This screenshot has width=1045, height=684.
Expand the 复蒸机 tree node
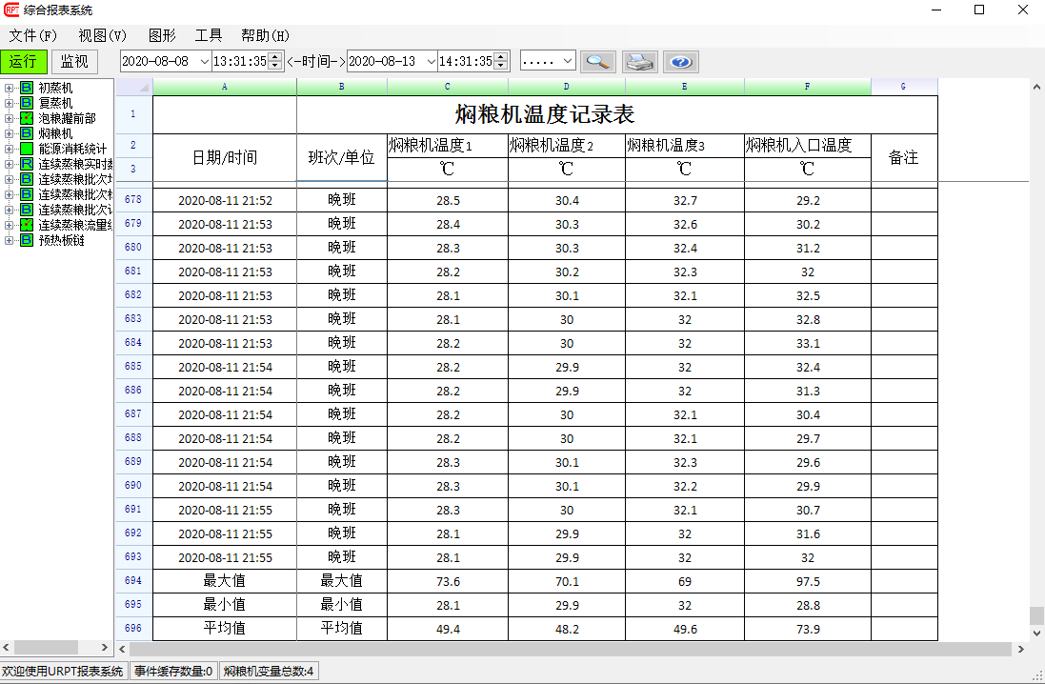click(9, 103)
